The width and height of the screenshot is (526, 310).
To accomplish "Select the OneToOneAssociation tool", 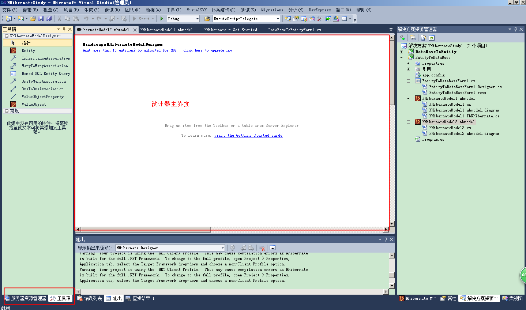I will tap(38, 89).
